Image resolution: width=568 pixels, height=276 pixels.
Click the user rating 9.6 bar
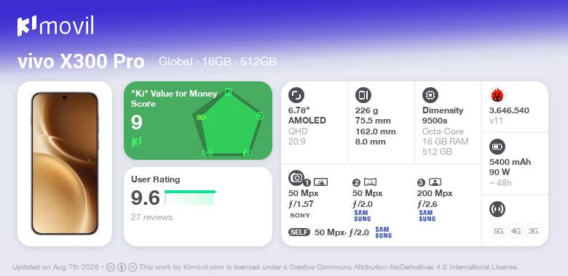(x=190, y=198)
